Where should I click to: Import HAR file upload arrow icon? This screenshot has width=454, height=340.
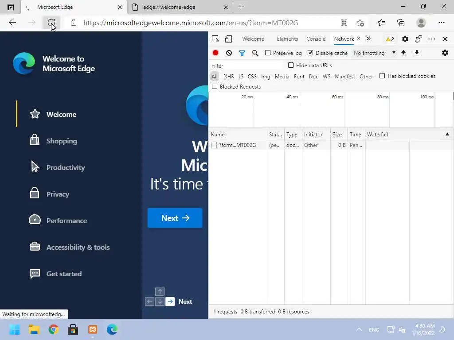403,53
